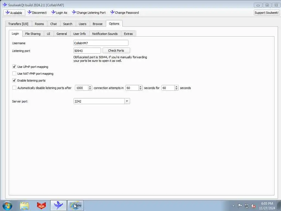Increase the 'connection attempts in' seconds spinner
Viewport: 281px width, 211px height.
140,87
